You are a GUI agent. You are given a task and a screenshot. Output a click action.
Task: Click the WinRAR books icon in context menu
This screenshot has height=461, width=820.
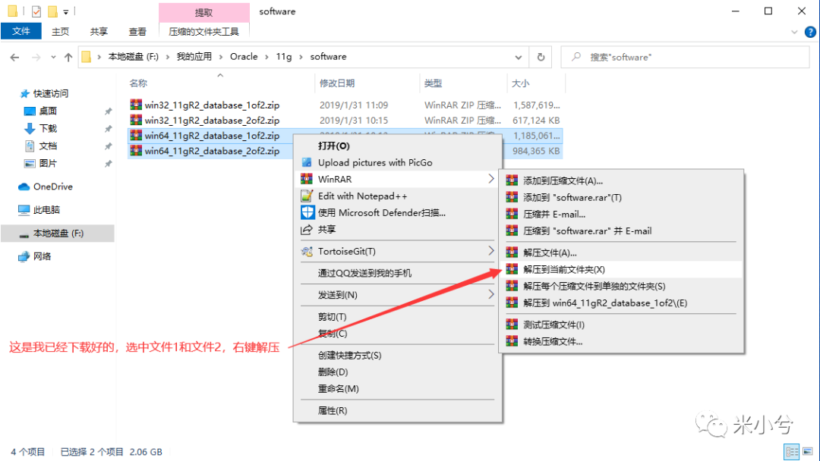coord(307,179)
